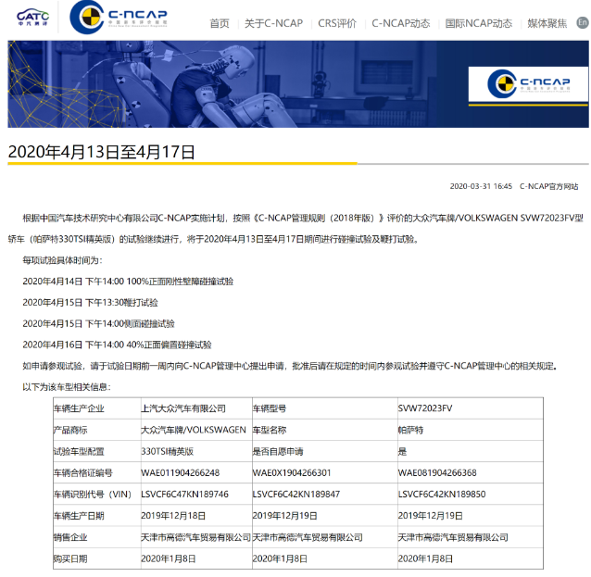
Task: Click the 车辆型号 table cell
Action: click(325, 408)
